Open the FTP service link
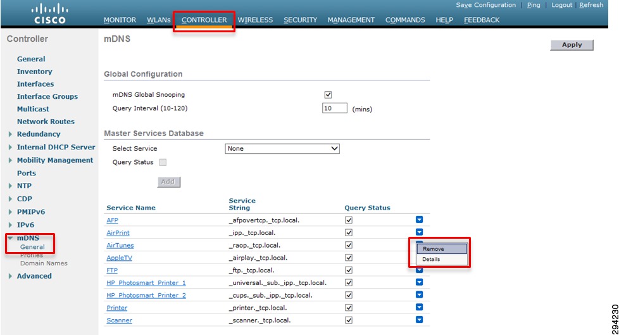The height and width of the screenshot is (335, 619). (x=112, y=270)
